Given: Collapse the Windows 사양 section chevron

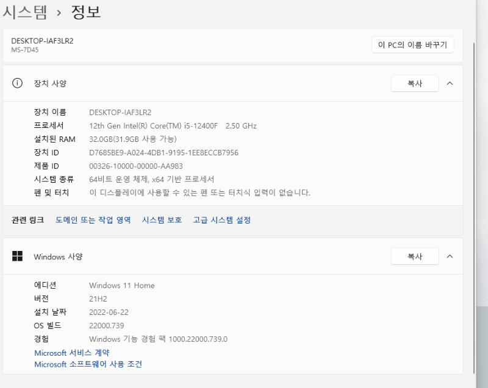Looking at the screenshot, I should point(450,256).
